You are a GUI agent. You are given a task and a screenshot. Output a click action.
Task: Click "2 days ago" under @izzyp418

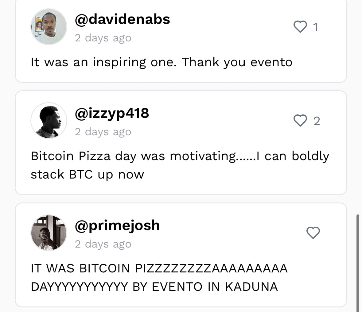coord(103,132)
